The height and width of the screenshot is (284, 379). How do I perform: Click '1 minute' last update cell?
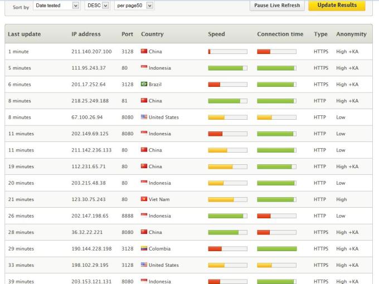18,51
